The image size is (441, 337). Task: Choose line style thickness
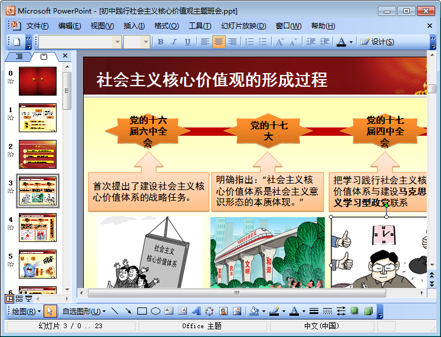(x=314, y=311)
